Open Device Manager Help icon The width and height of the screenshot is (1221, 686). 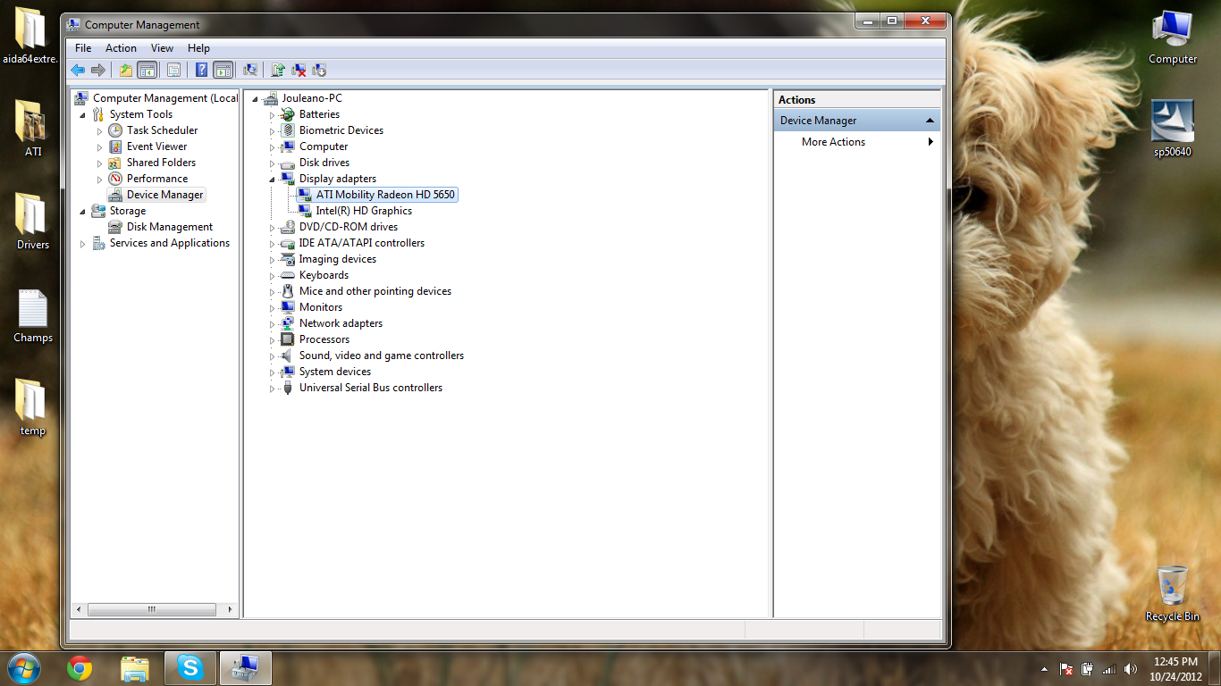[201, 70]
